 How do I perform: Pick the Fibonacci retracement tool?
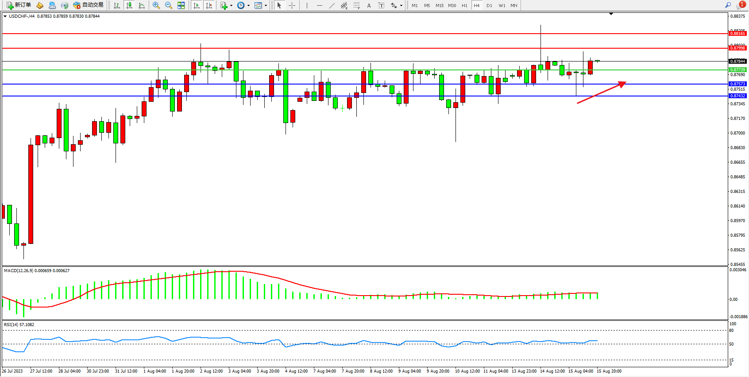point(356,5)
